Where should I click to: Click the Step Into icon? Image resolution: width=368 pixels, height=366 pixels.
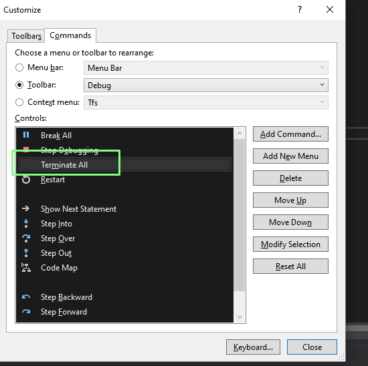(x=26, y=224)
